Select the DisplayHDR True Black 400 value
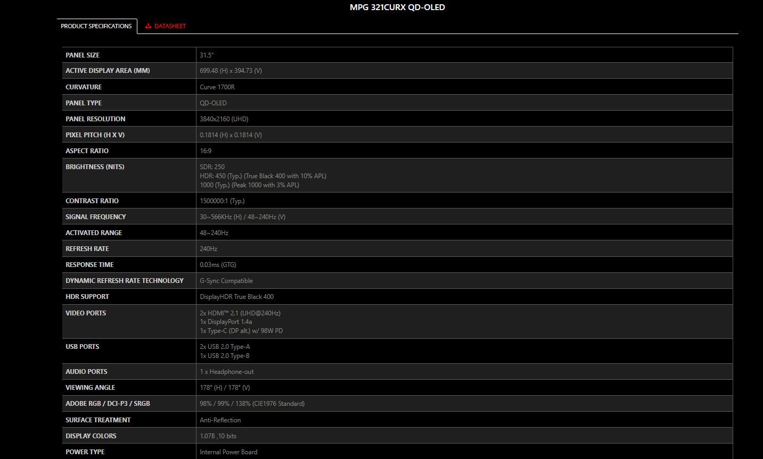Viewport: 763px width, 459px height. coord(236,297)
